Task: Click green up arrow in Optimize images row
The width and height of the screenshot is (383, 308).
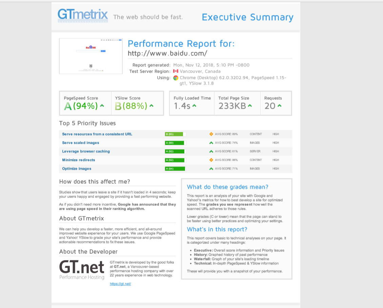Action: point(211,169)
